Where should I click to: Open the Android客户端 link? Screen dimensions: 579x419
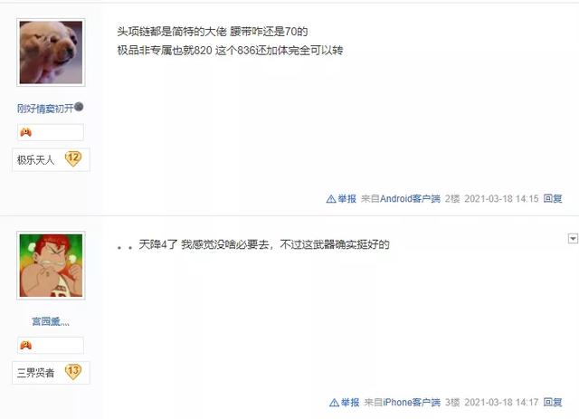pyautogui.click(x=410, y=199)
